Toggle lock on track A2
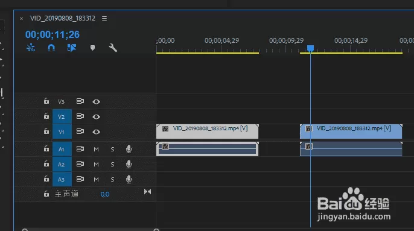The height and width of the screenshot is (231, 414). pos(46,164)
